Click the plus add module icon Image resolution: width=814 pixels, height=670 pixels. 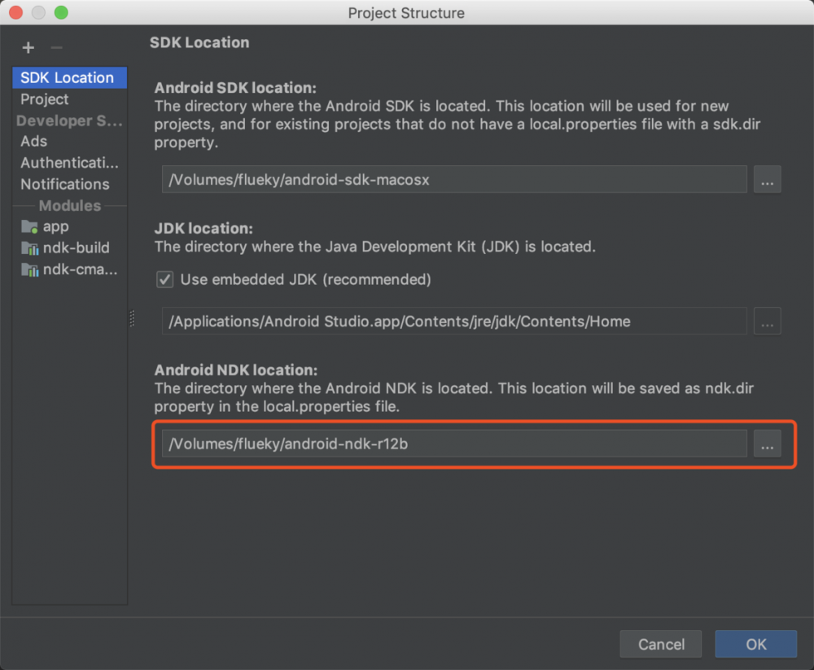(x=28, y=47)
